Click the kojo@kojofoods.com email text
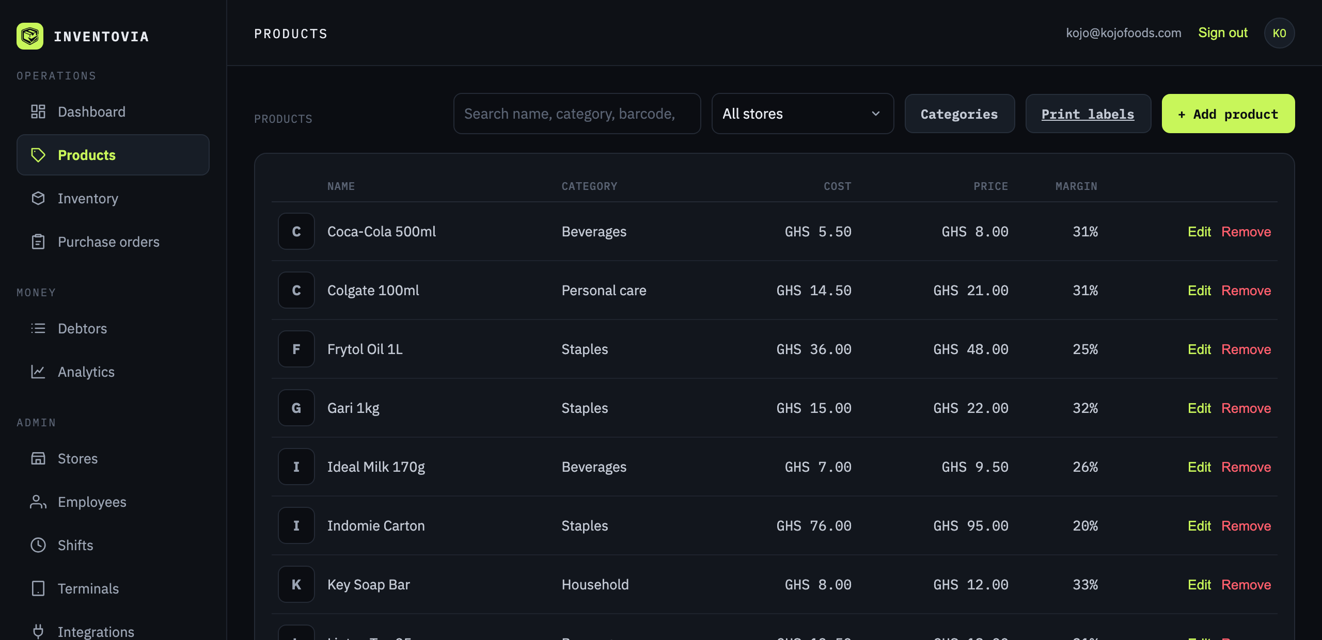The image size is (1322, 640). tap(1124, 33)
